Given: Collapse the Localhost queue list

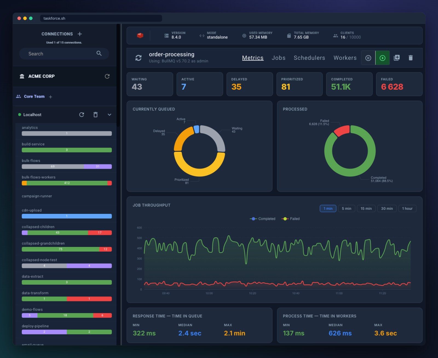Looking at the screenshot, I should [x=109, y=115].
